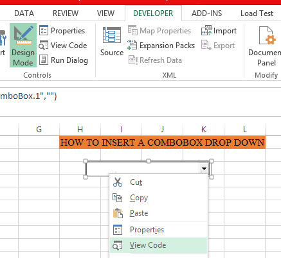Open the XML Source pane

click(x=112, y=42)
